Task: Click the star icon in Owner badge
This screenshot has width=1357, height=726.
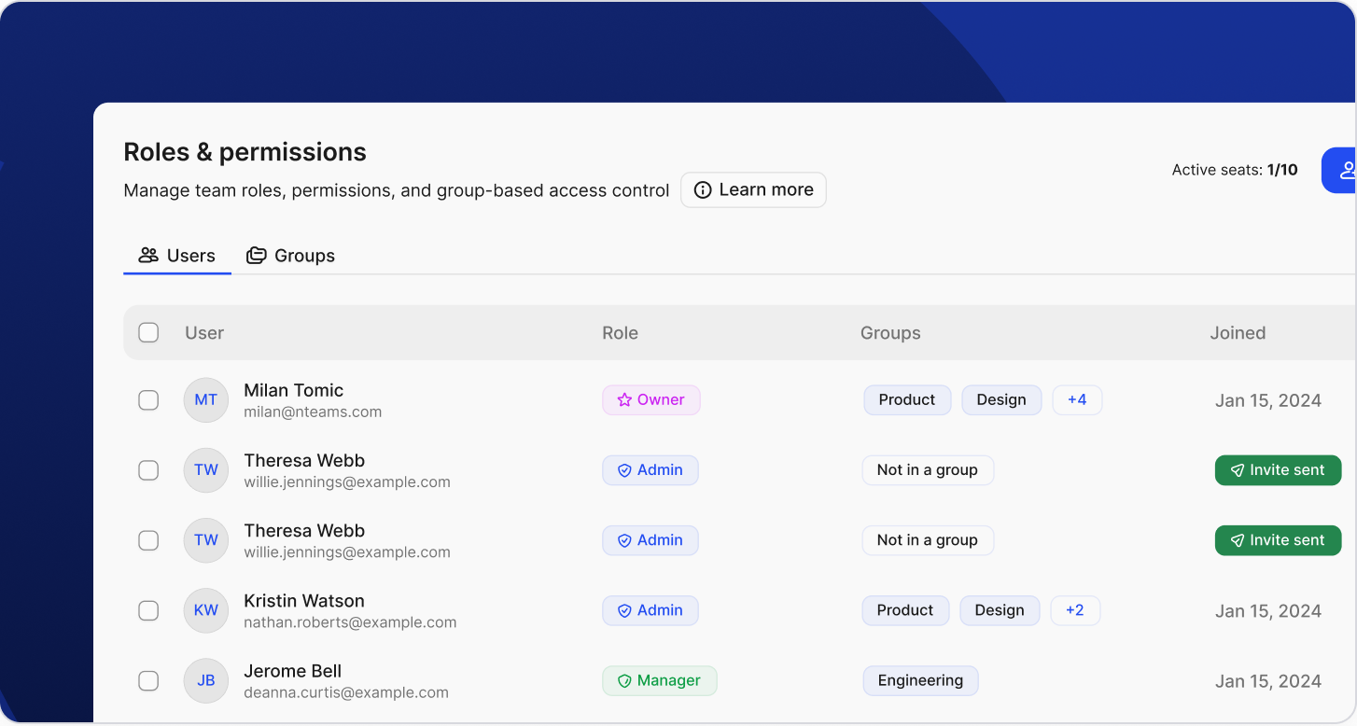Action: pos(624,400)
